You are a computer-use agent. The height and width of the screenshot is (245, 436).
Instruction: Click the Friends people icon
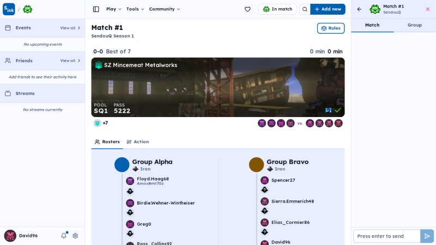(8, 60)
